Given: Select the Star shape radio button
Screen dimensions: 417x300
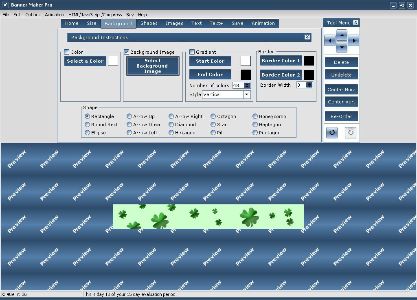Looking at the screenshot, I should [213, 125].
